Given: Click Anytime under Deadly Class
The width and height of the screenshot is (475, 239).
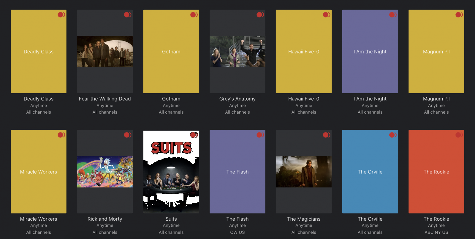Looking at the screenshot, I should pos(39,106).
